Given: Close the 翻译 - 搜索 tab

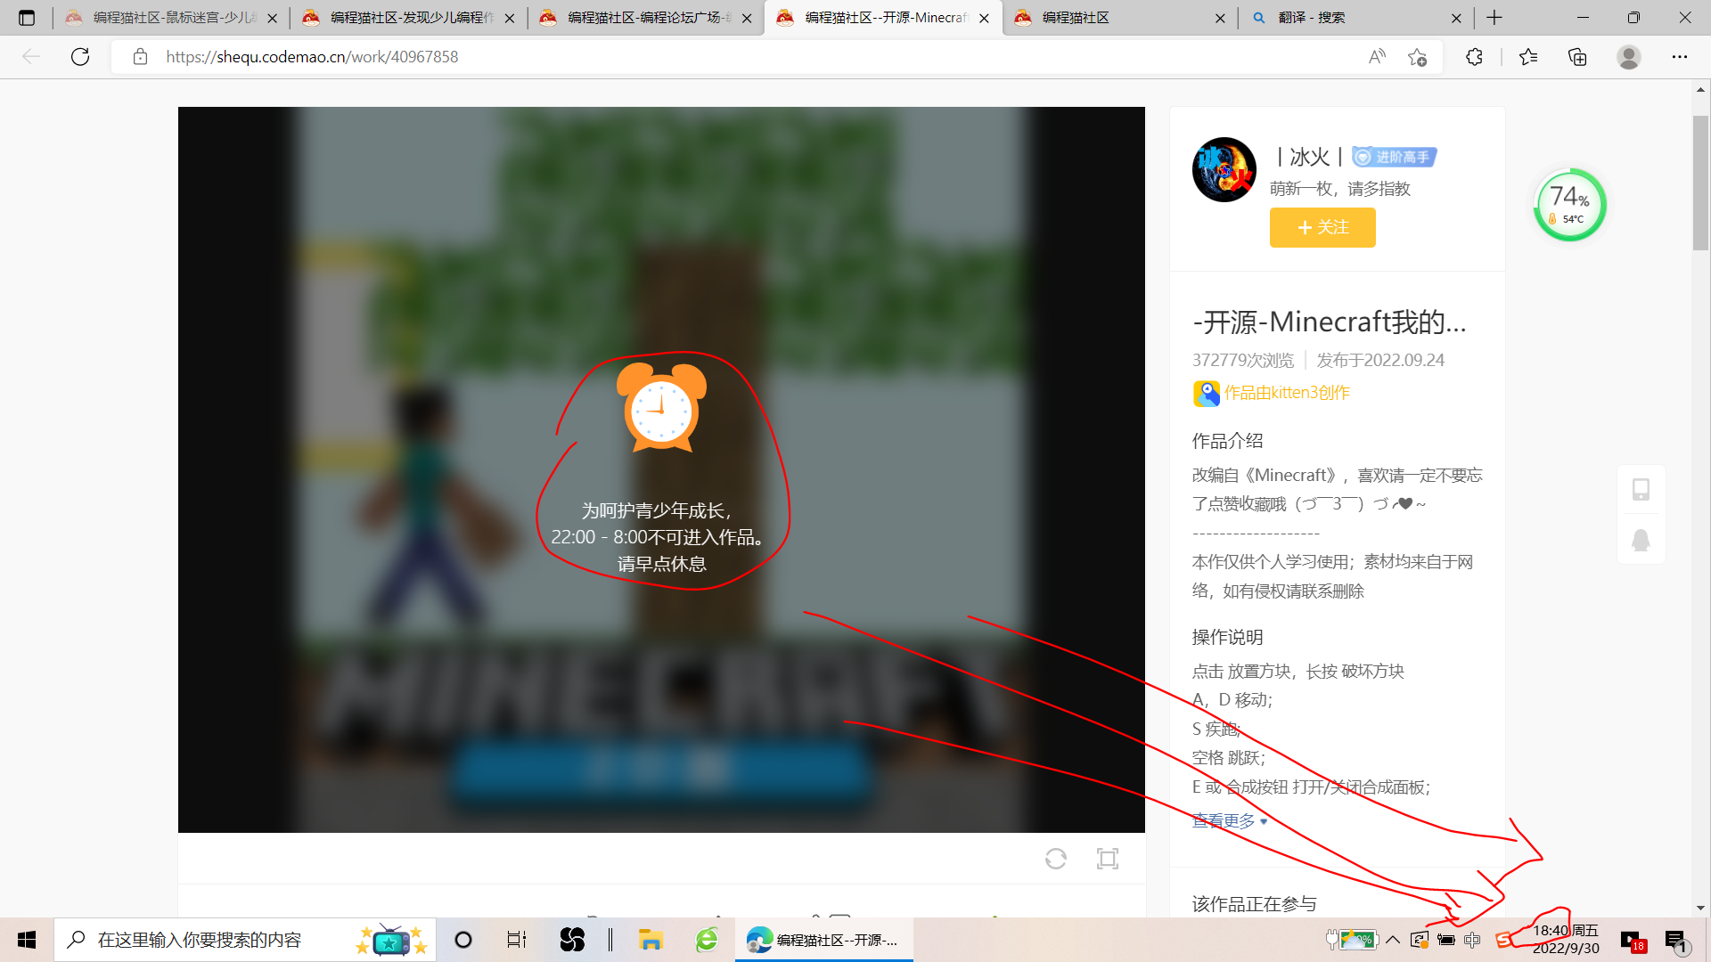Looking at the screenshot, I should click(x=1456, y=18).
